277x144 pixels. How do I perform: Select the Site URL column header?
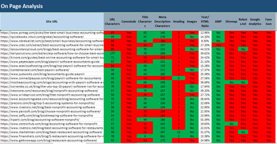(52, 21)
